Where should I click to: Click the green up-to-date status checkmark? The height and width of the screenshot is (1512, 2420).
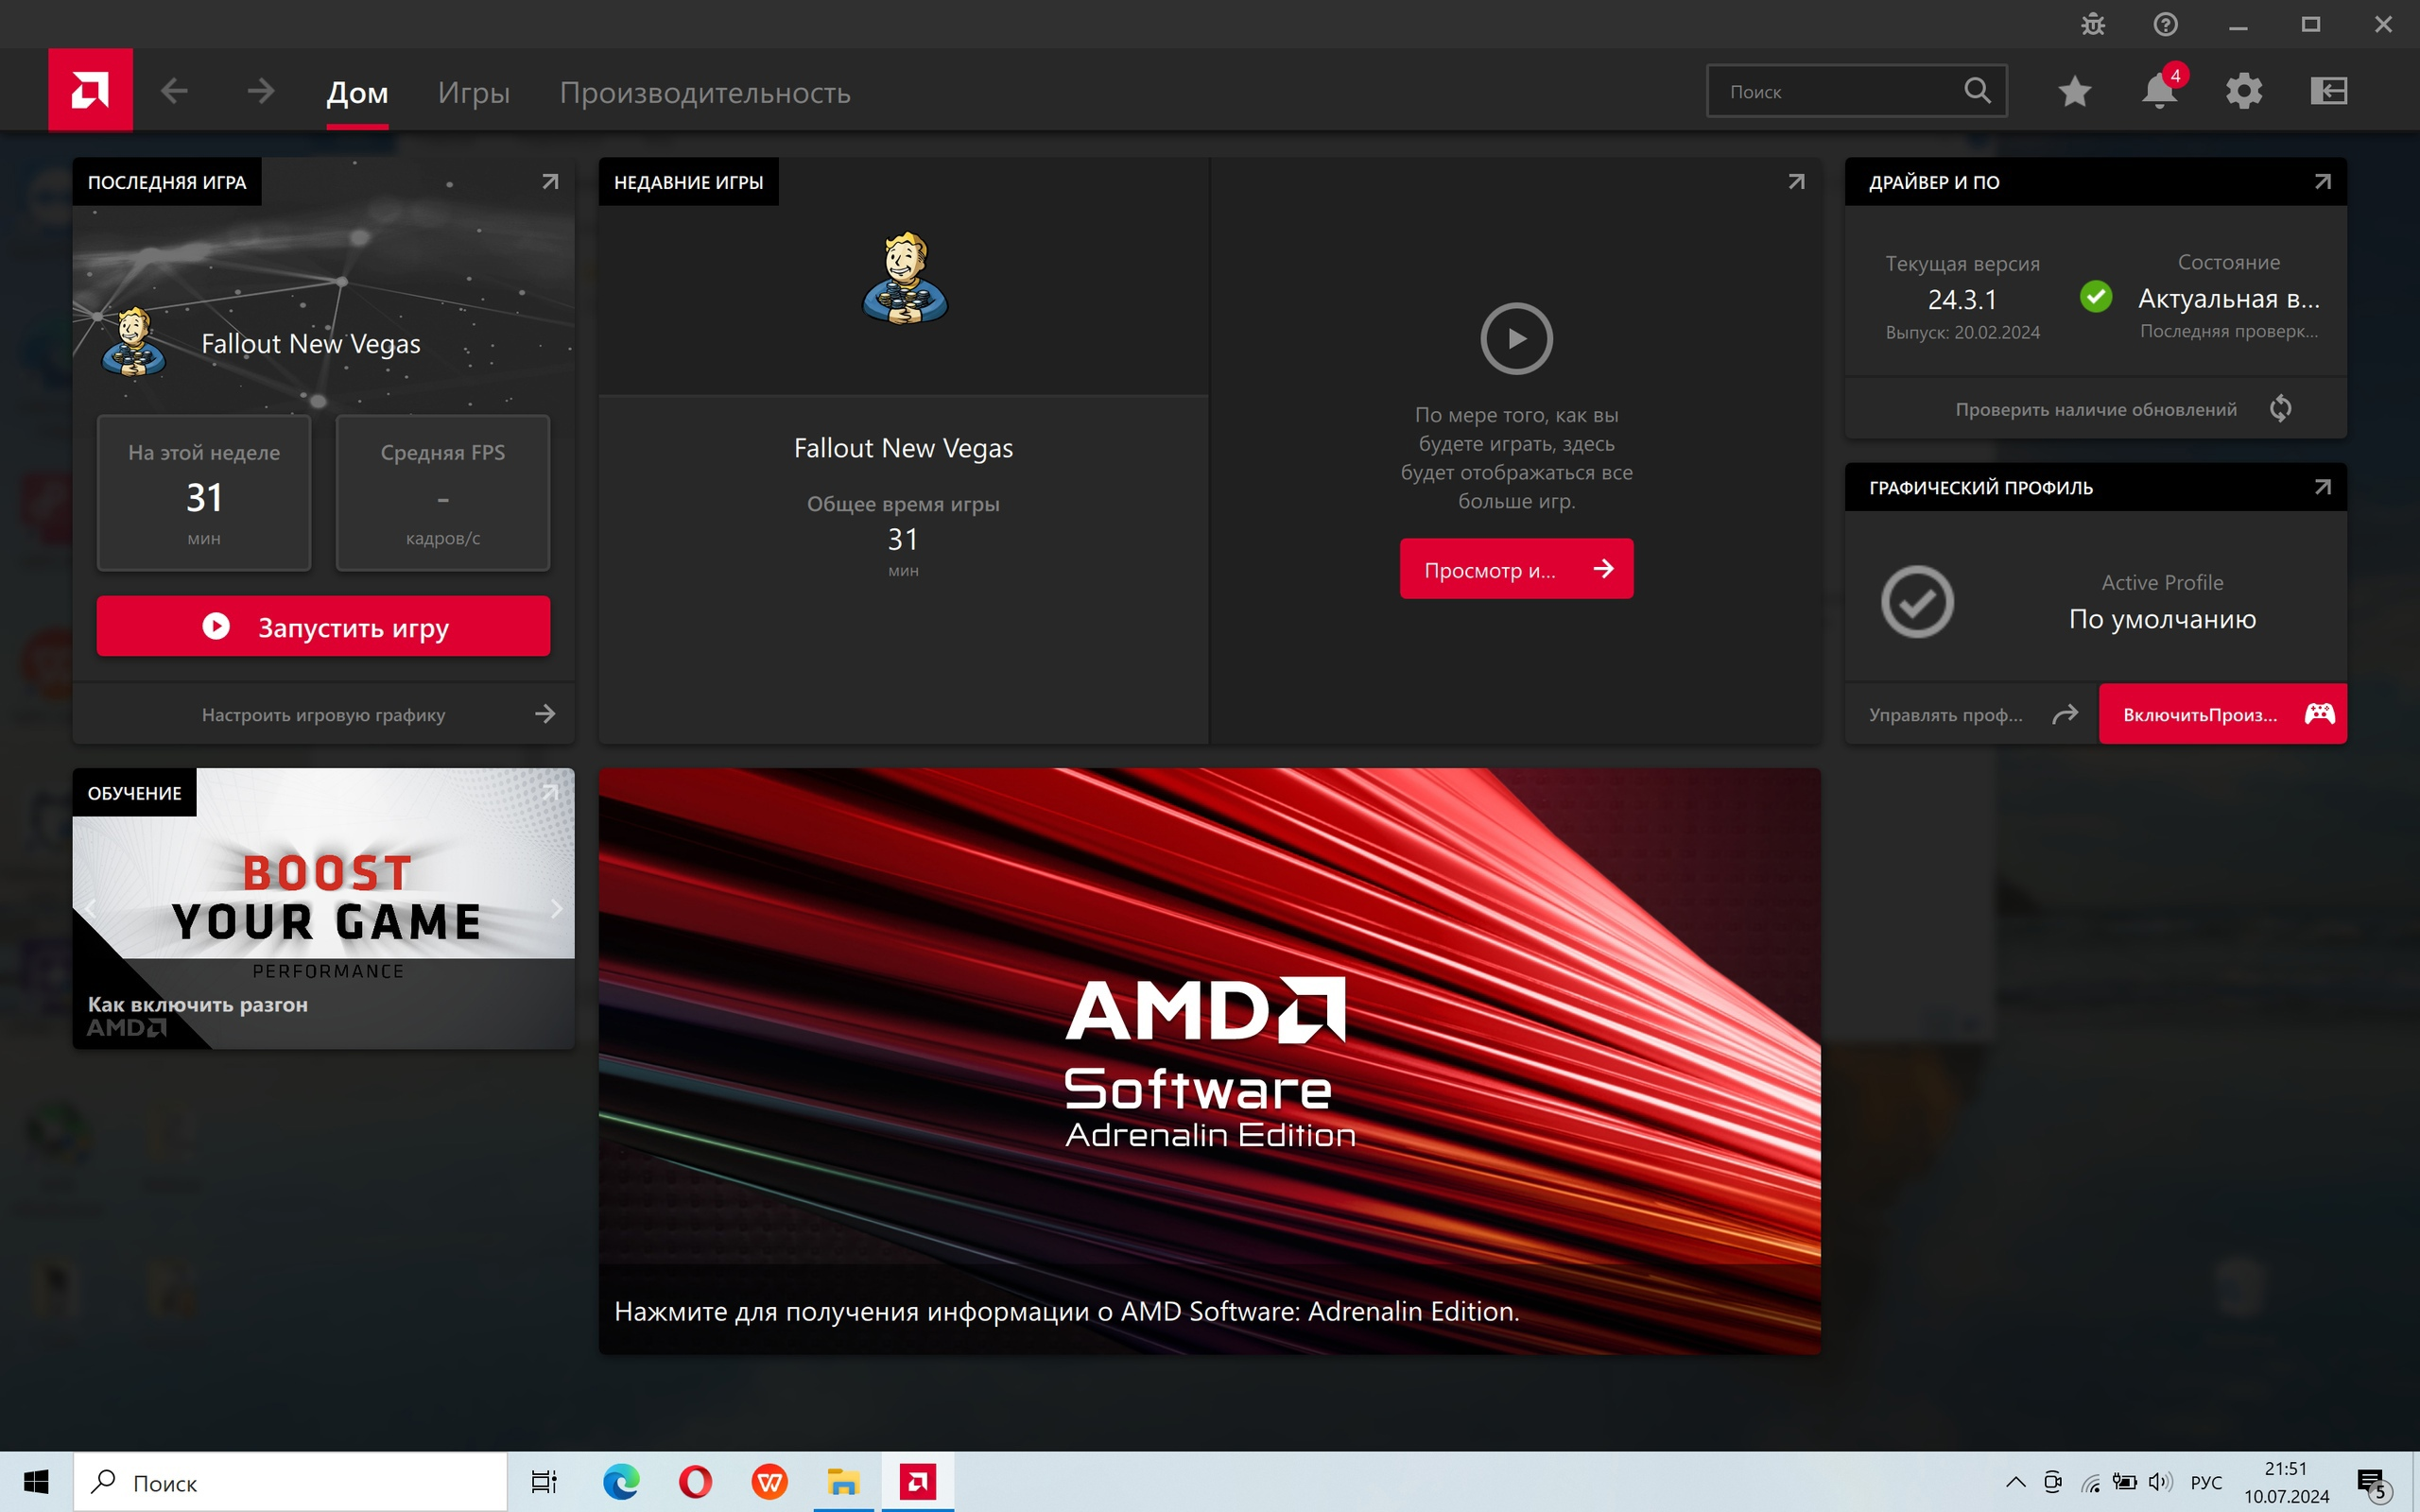click(2096, 297)
